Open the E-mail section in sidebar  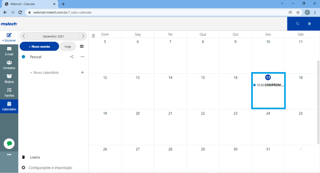9,51
